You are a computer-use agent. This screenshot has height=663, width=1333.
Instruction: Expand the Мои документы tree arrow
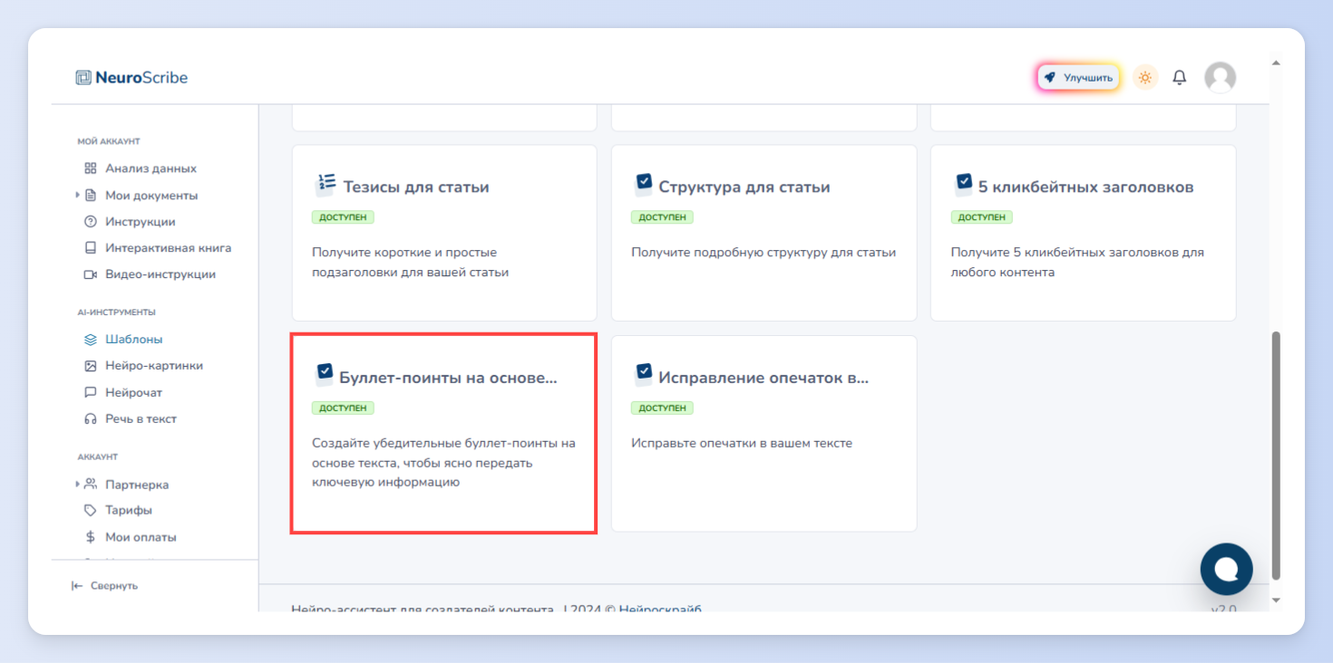point(78,196)
